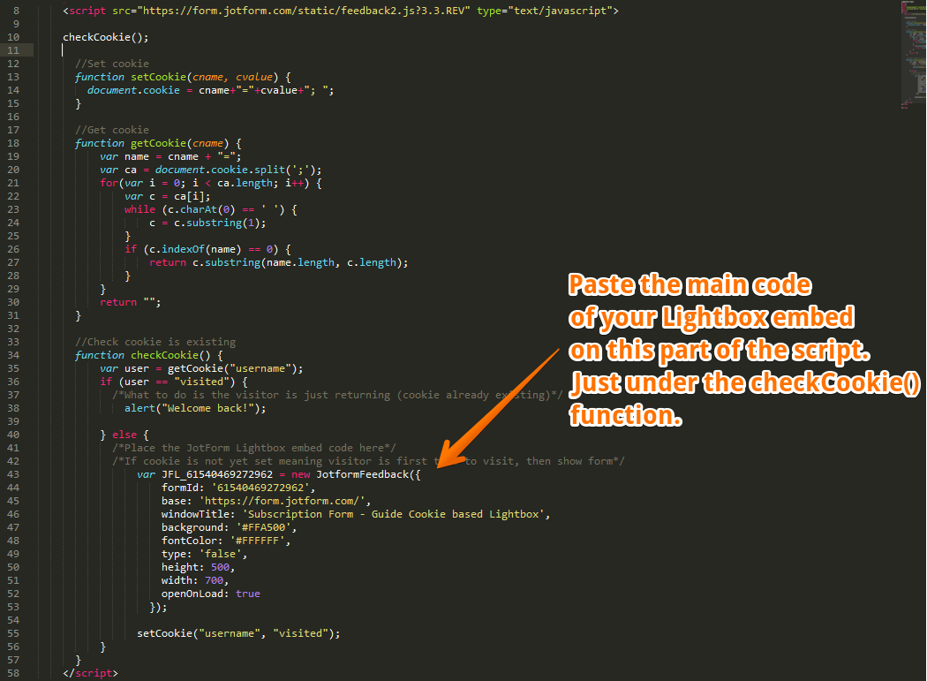The height and width of the screenshot is (681, 927).
Task: Click the alert("Welcome back!") statement
Action: pos(194,408)
